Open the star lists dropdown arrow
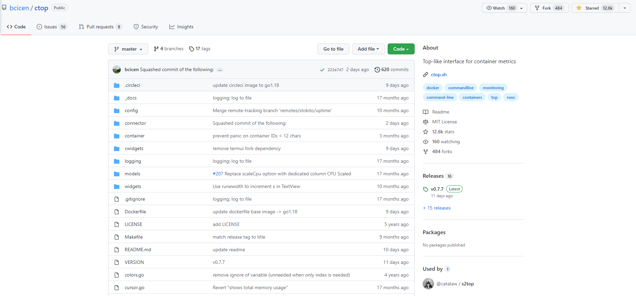Screen dimensions: 636x296 [625, 8]
